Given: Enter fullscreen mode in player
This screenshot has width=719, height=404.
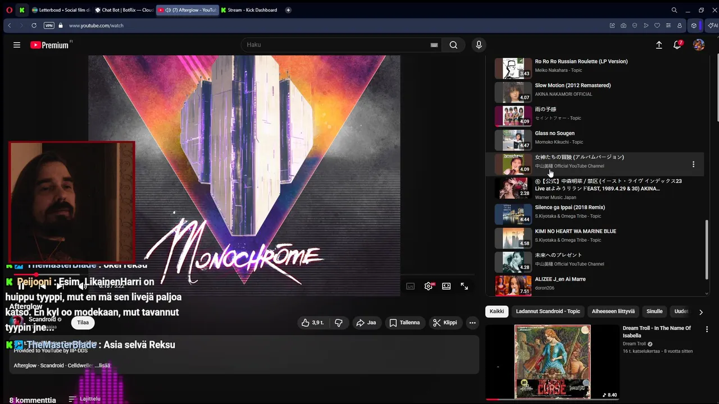Looking at the screenshot, I should point(465,286).
